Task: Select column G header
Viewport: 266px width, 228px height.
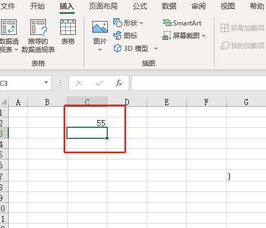Action: coord(246,102)
